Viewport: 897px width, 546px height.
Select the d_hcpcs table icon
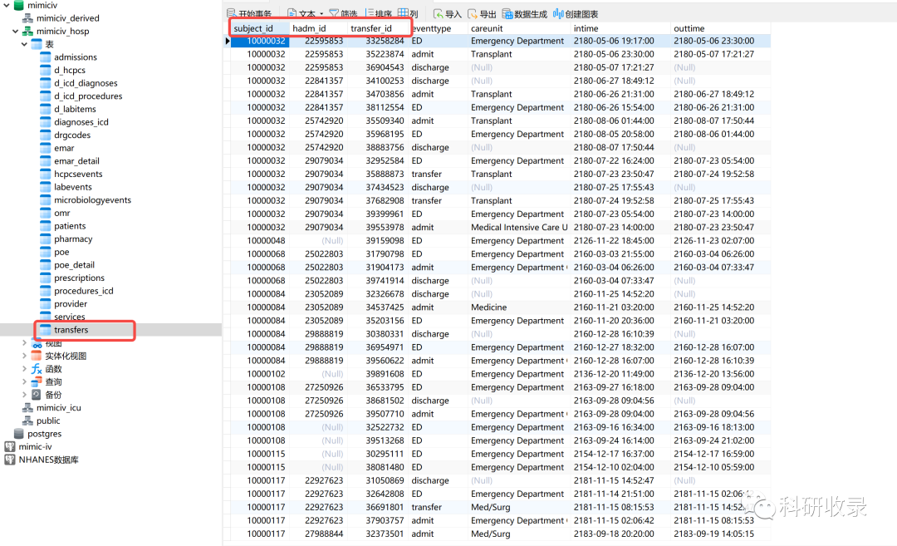(45, 70)
